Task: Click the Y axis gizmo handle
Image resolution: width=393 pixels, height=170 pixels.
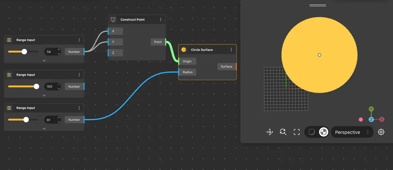Action: 371,109
